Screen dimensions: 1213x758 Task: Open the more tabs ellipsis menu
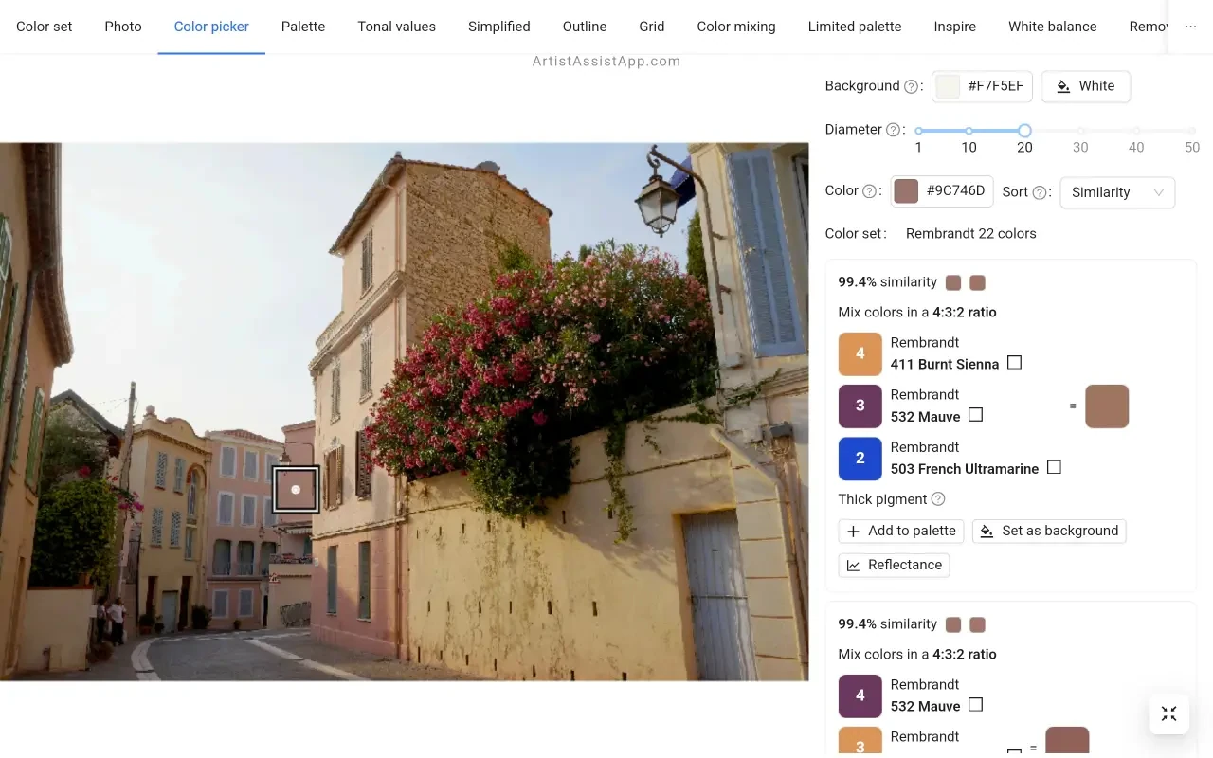point(1191,27)
